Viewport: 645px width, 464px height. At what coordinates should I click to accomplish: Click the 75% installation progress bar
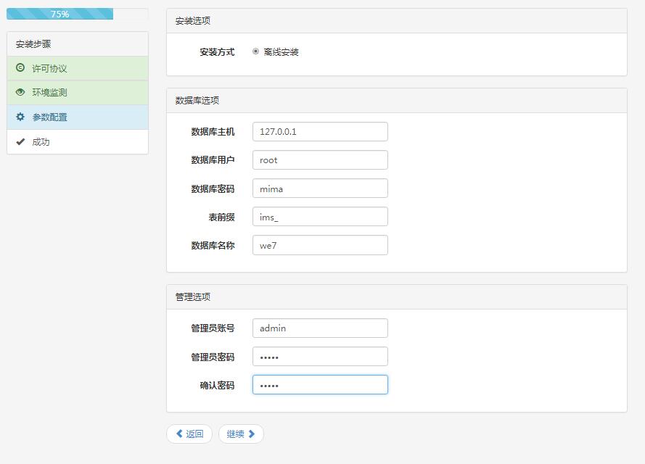[x=78, y=14]
